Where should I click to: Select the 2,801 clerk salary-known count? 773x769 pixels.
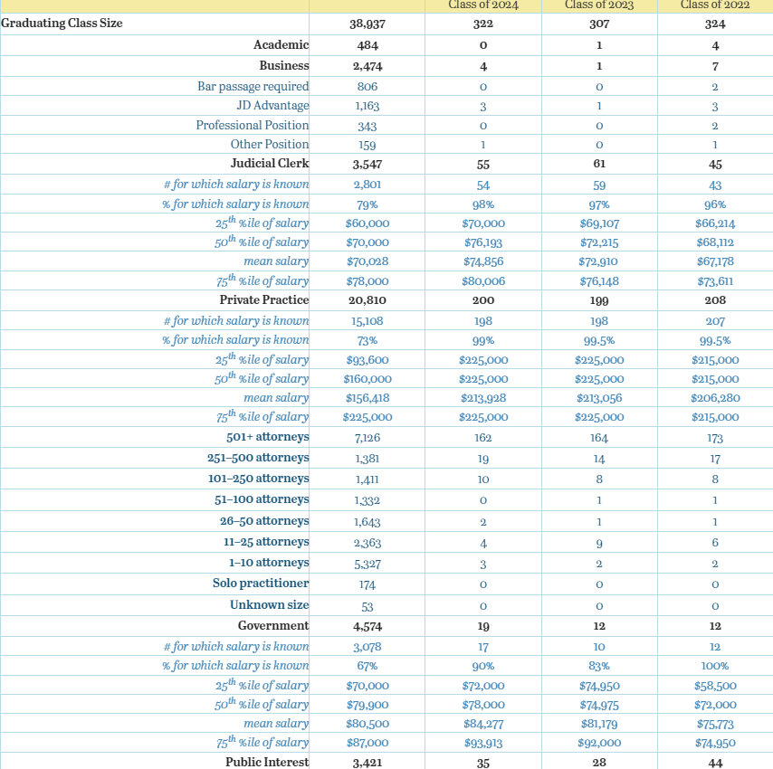(x=367, y=185)
